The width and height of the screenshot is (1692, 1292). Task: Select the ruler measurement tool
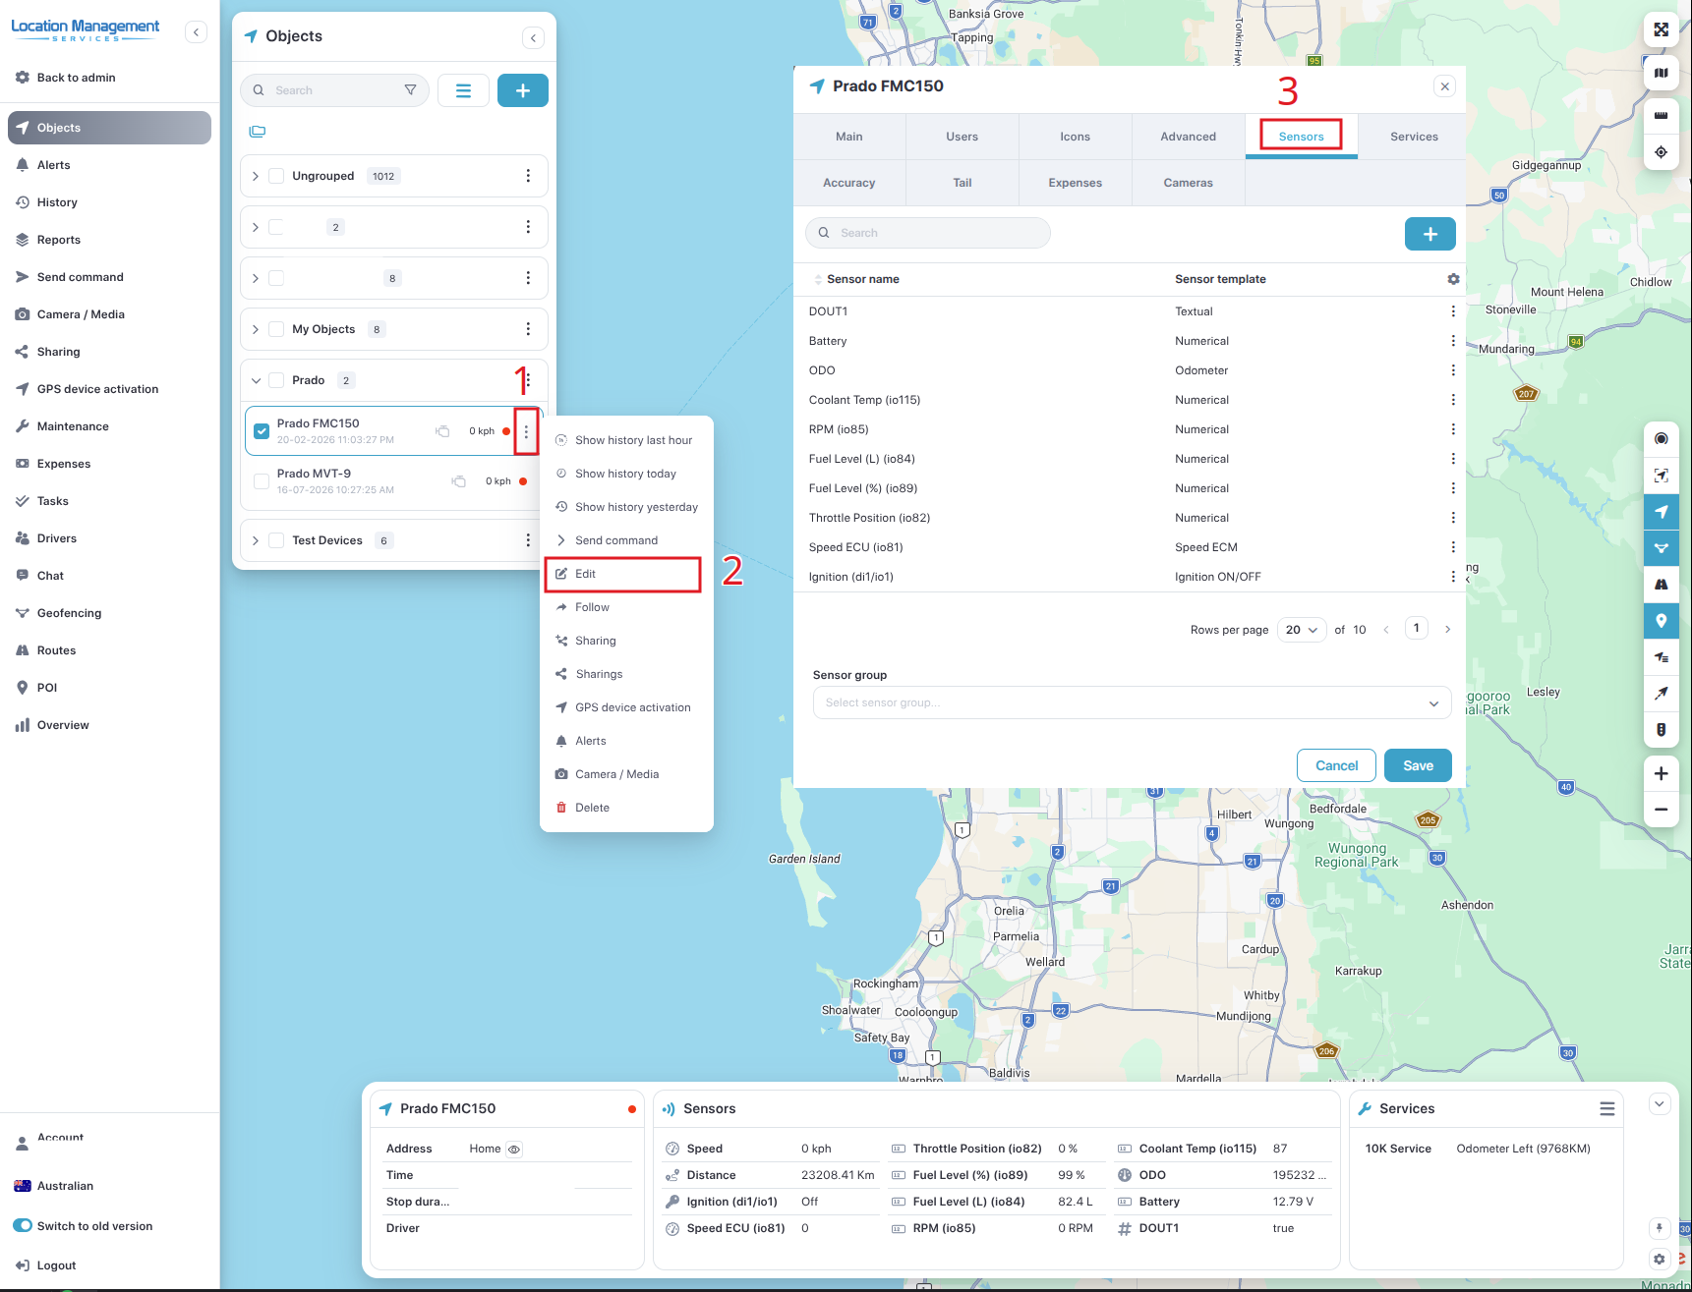(1661, 115)
